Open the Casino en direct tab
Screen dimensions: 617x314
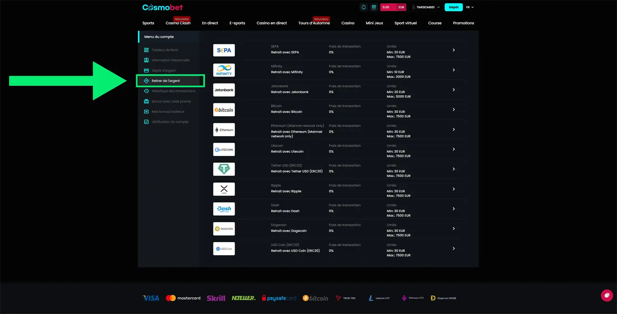(271, 23)
